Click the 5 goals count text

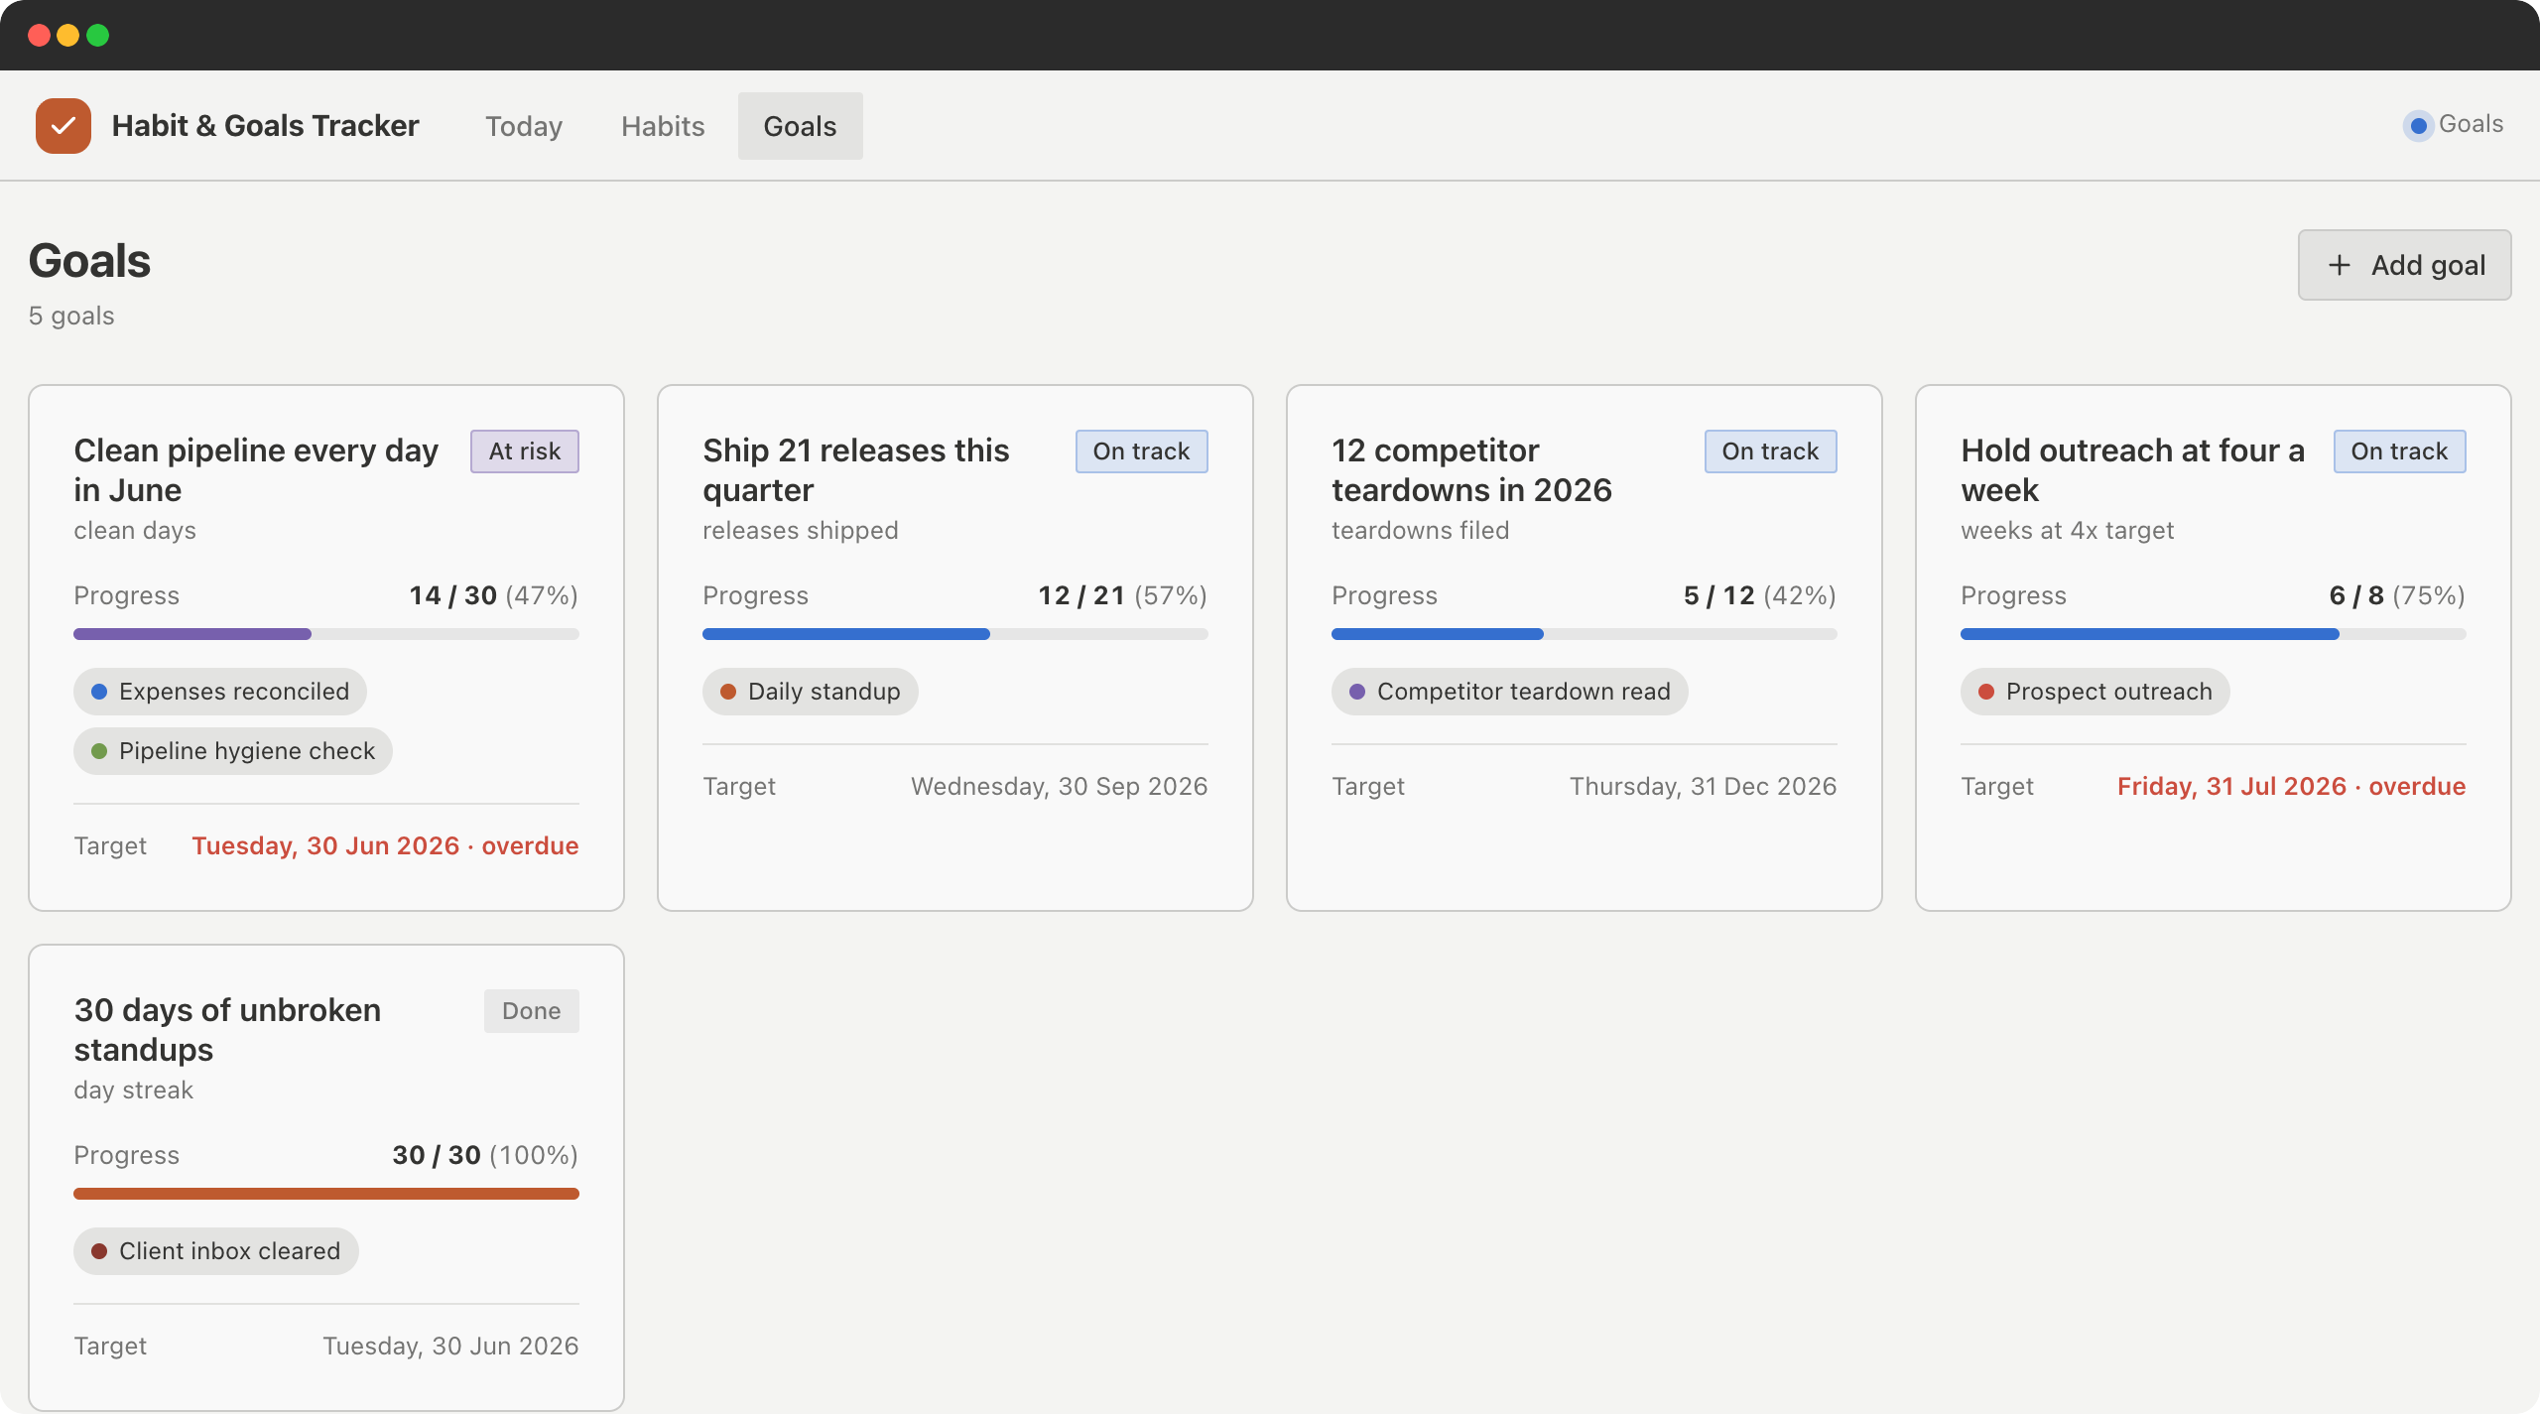point(71,316)
